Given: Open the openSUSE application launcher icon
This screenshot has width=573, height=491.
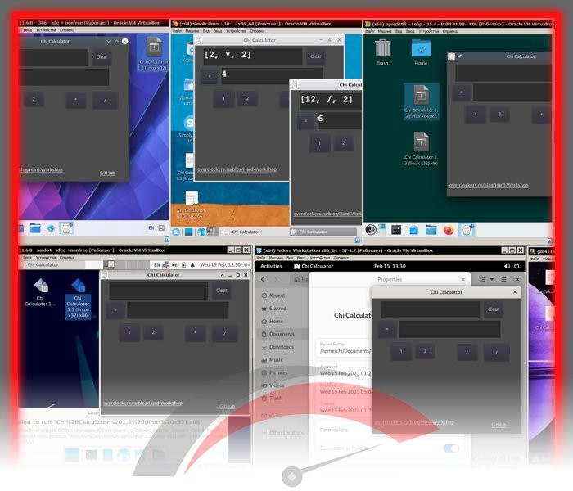Looking at the screenshot, I should [371, 230].
